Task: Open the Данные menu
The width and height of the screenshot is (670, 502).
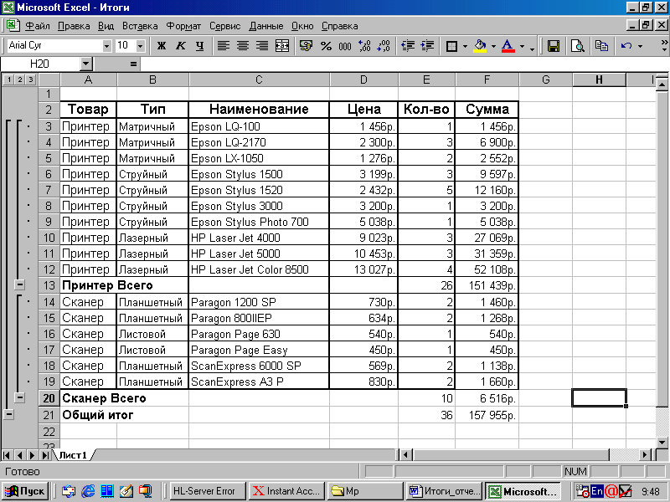Action: coord(265,26)
